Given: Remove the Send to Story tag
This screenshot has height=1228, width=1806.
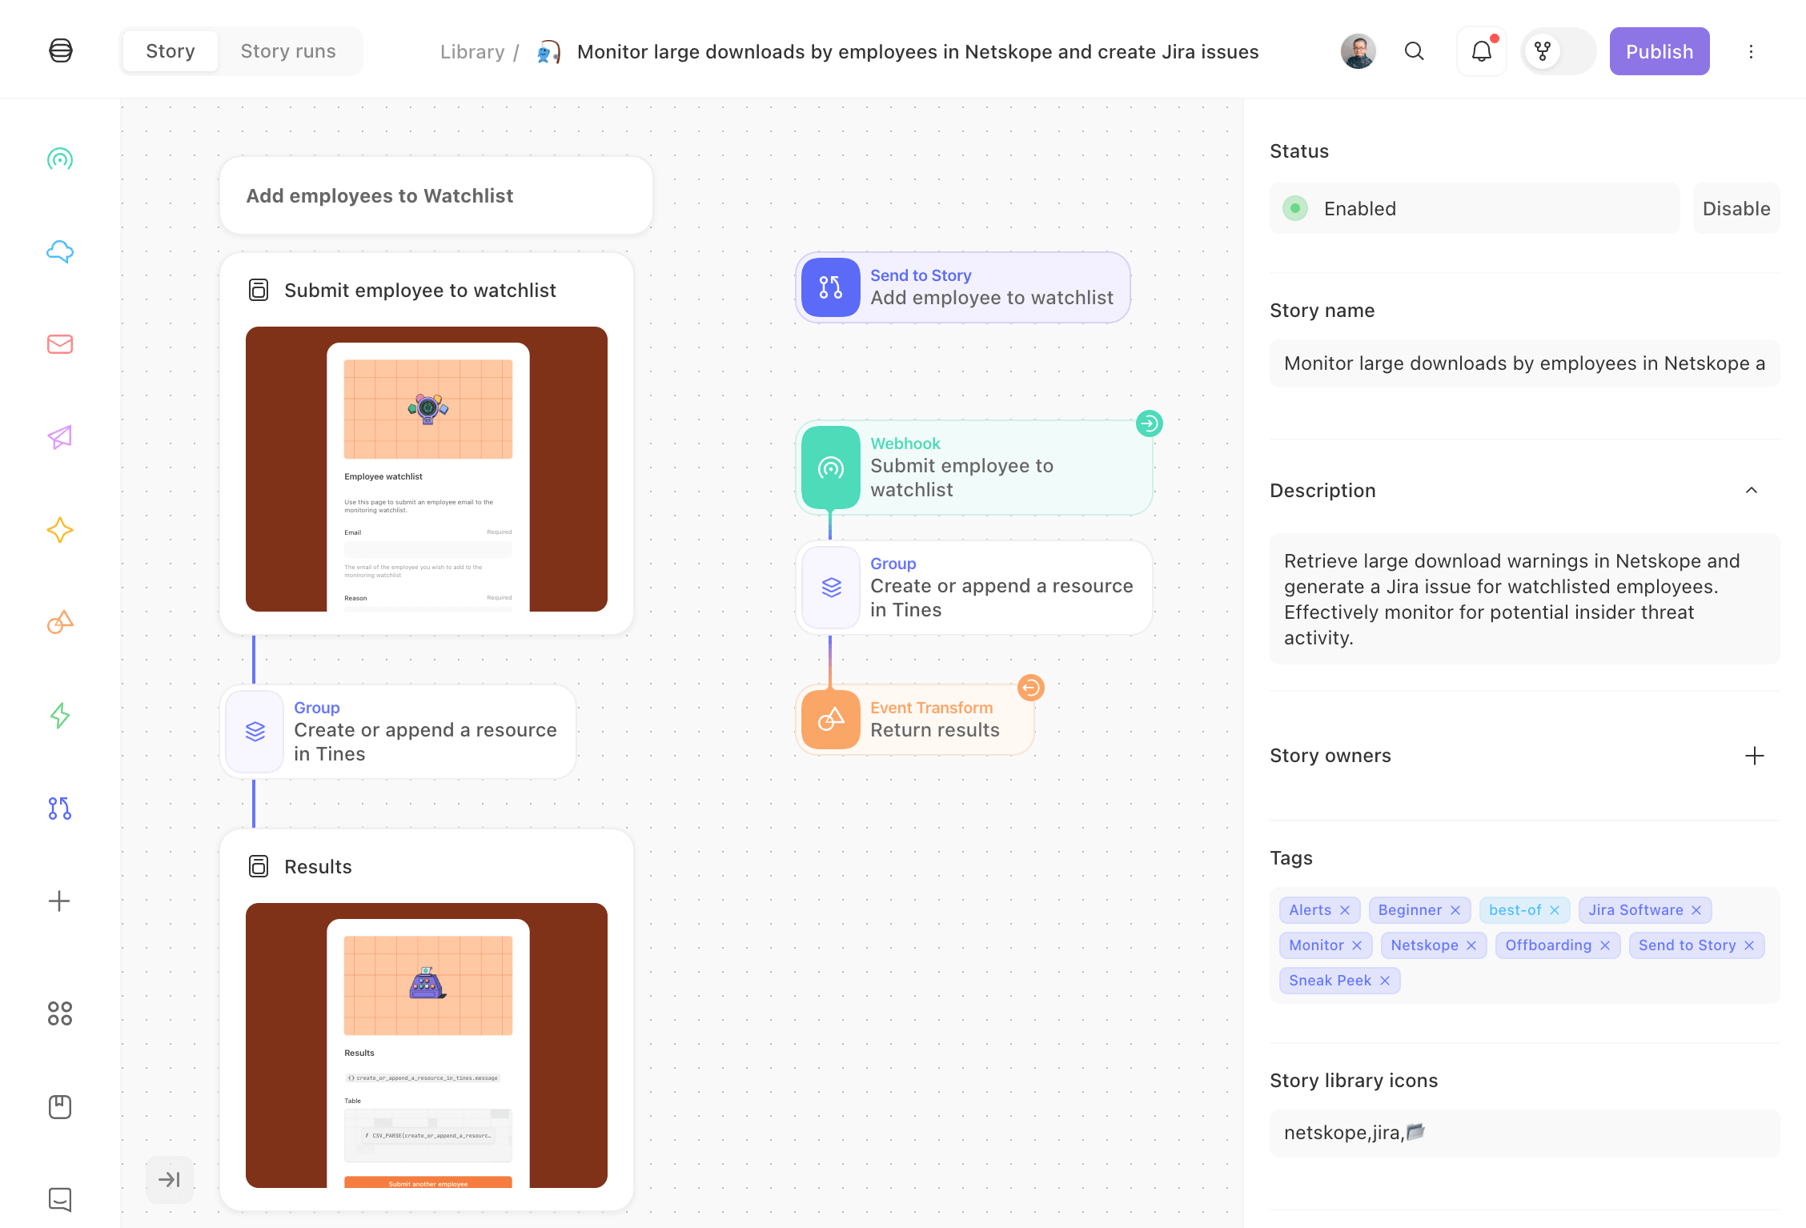Looking at the screenshot, I should [1749, 945].
